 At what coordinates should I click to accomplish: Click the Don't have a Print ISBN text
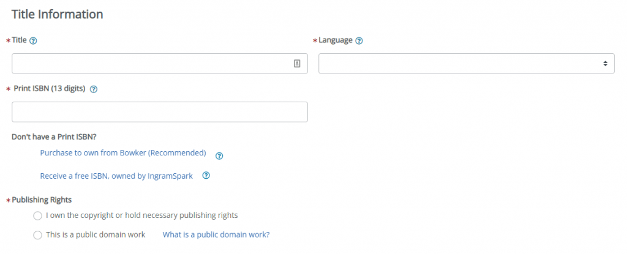[54, 137]
